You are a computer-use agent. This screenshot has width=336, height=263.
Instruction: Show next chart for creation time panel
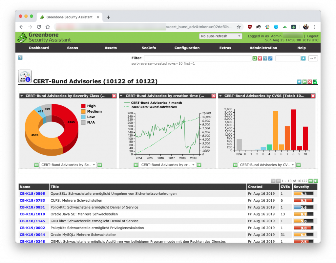point(199,165)
